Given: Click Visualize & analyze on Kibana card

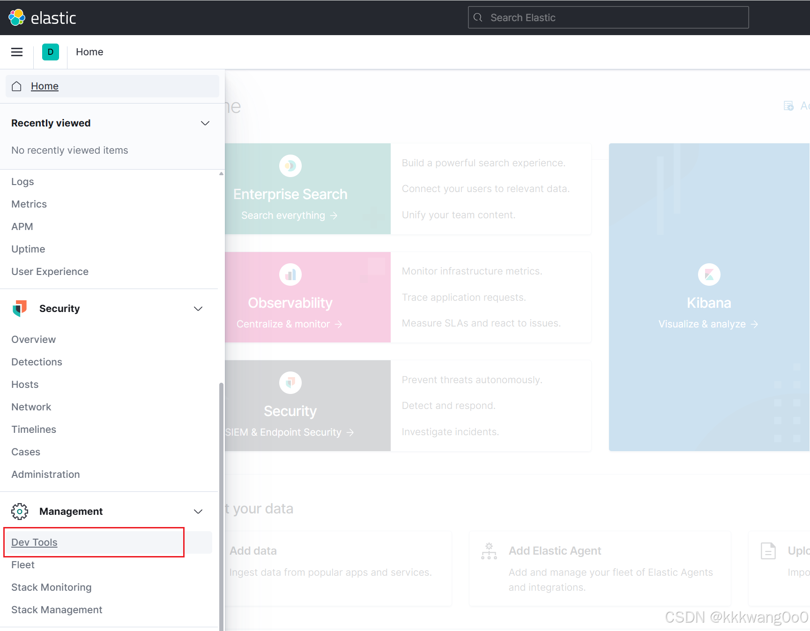Looking at the screenshot, I should pyautogui.click(x=708, y=324).
